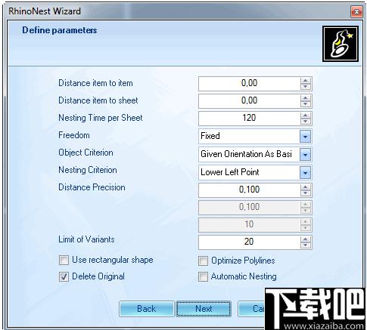Decrease Distance Precision value
The width and height of the screenshot is (367, 330).
point(306,193)
